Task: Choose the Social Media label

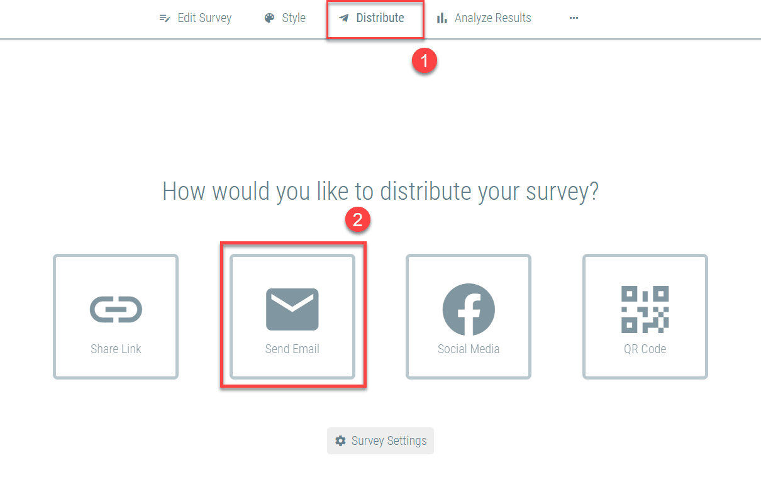Action: pyautogui.click(x=469, y=349)
